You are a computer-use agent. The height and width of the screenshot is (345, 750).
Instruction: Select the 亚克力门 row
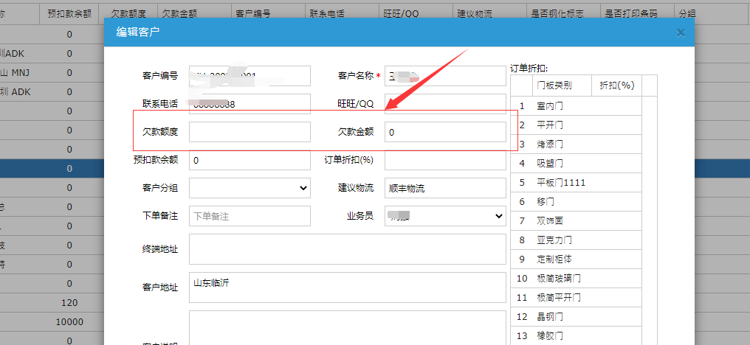(576, 240)
